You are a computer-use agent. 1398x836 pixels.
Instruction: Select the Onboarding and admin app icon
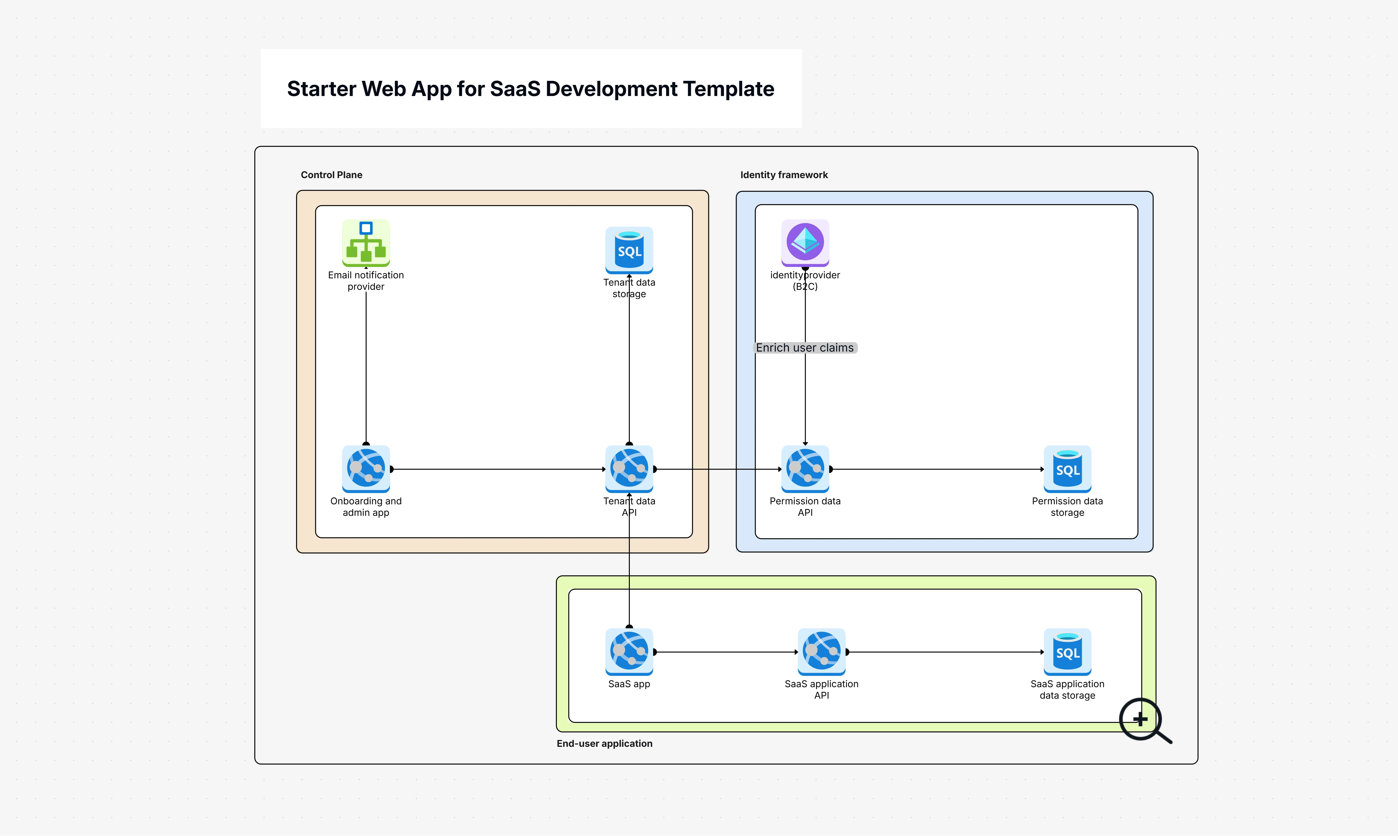[x=366, y=469]
